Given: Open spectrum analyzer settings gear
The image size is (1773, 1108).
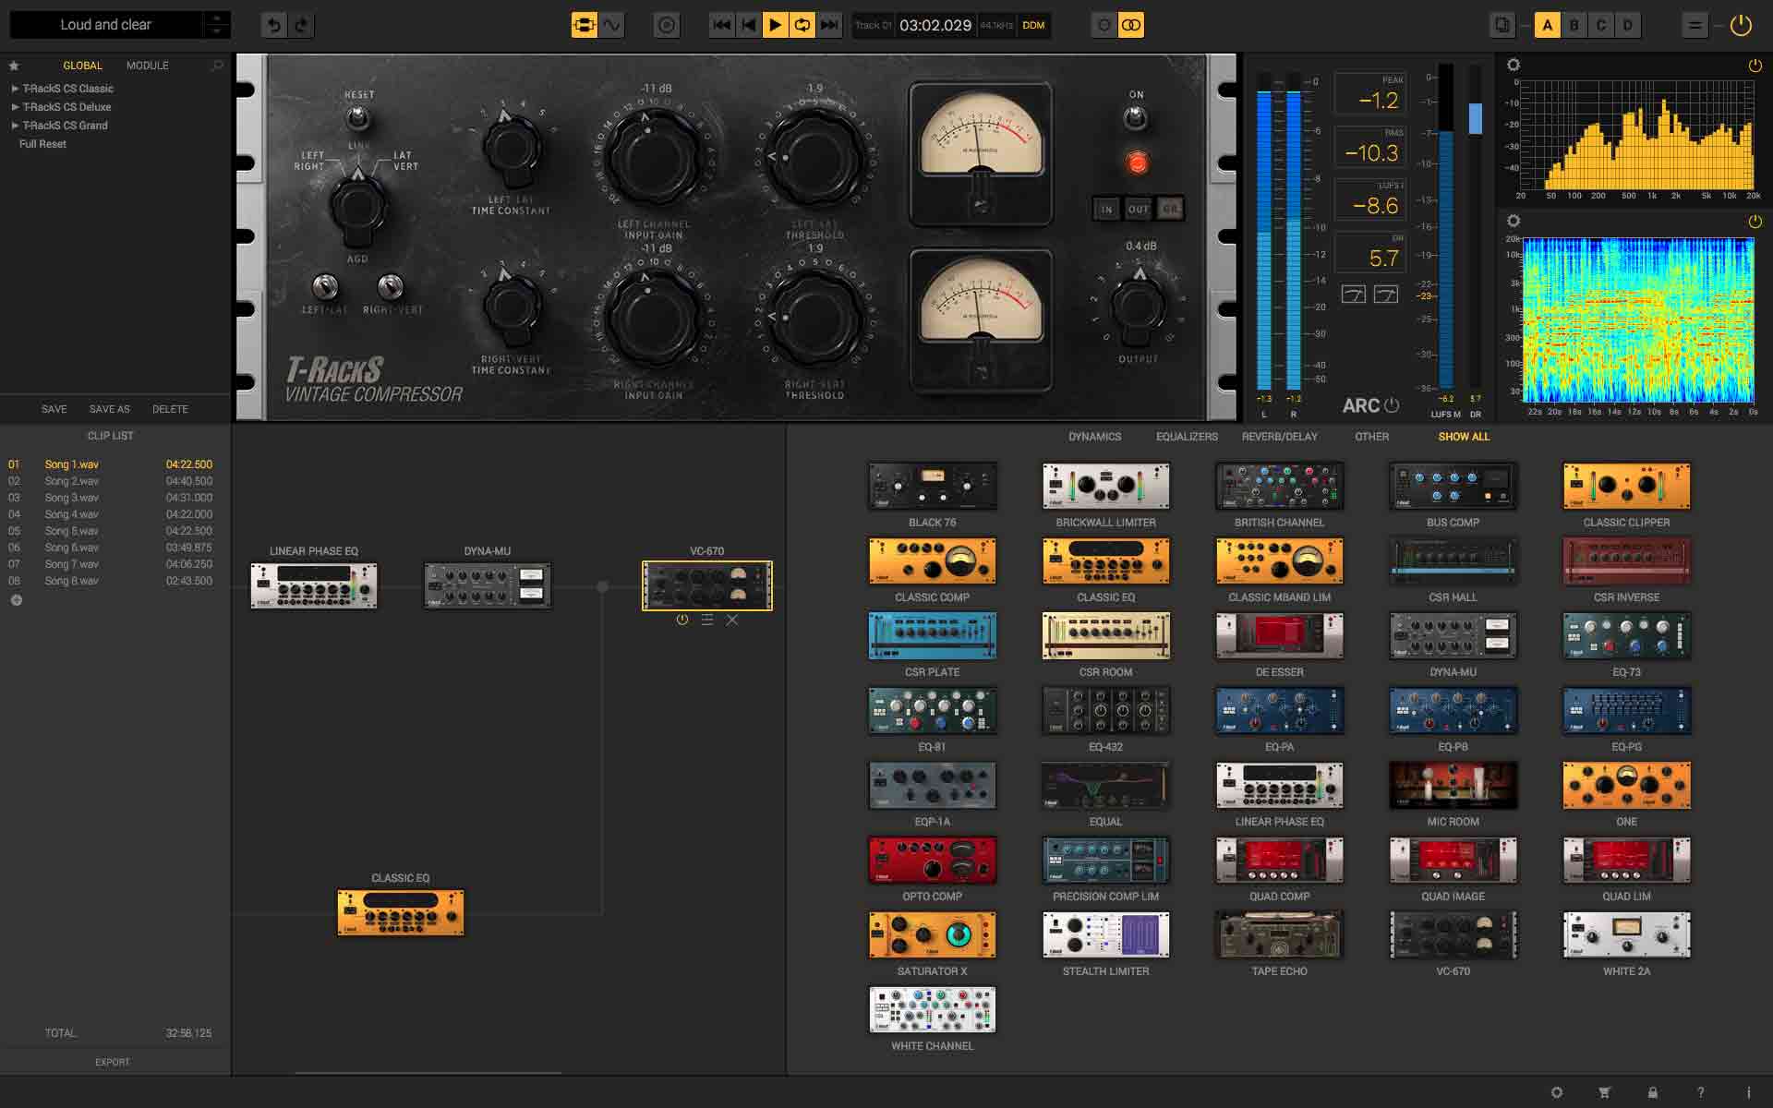Looking at the screenshot, I should 1513,66.
